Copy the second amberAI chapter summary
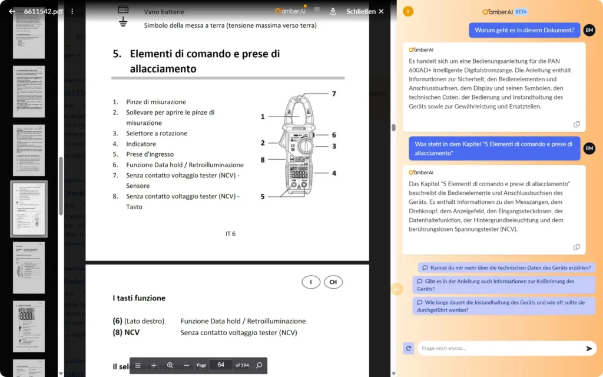 [x=577, y=247]
